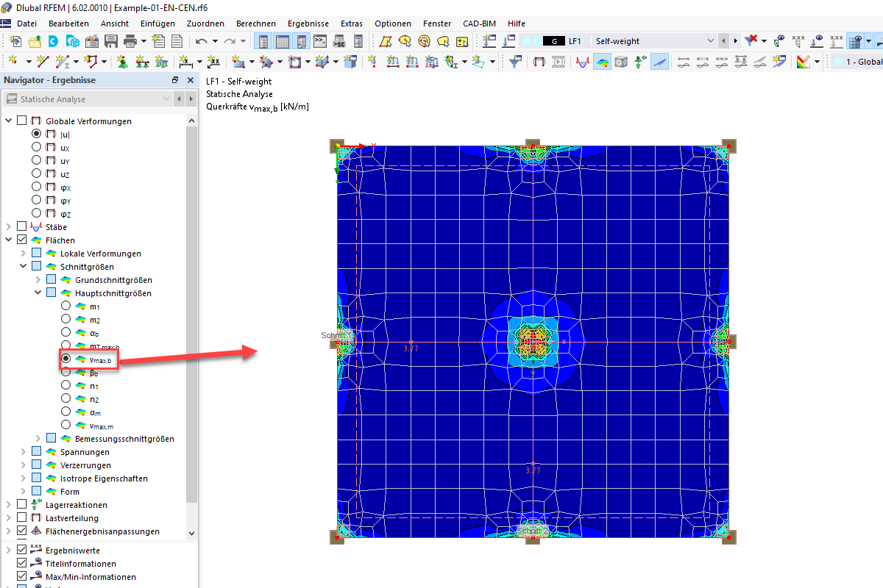Collapse the Globale Verformungen tree node

pos(9,121)
